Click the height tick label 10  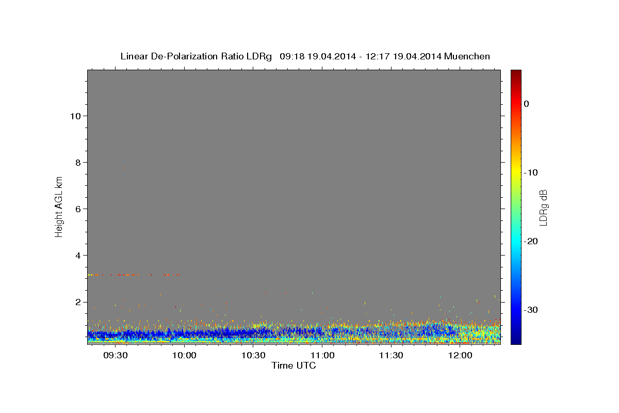pos(75,116)
